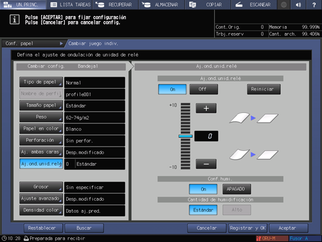This screenshot has height=242, width=322.
Task: Click the minus button to decrease curl adjustment
Action: [206, 164]
